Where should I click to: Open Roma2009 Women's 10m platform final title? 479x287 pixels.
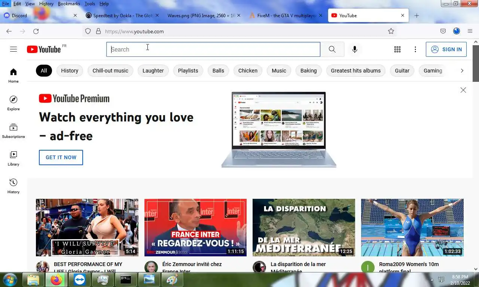[x=409, y=268]
